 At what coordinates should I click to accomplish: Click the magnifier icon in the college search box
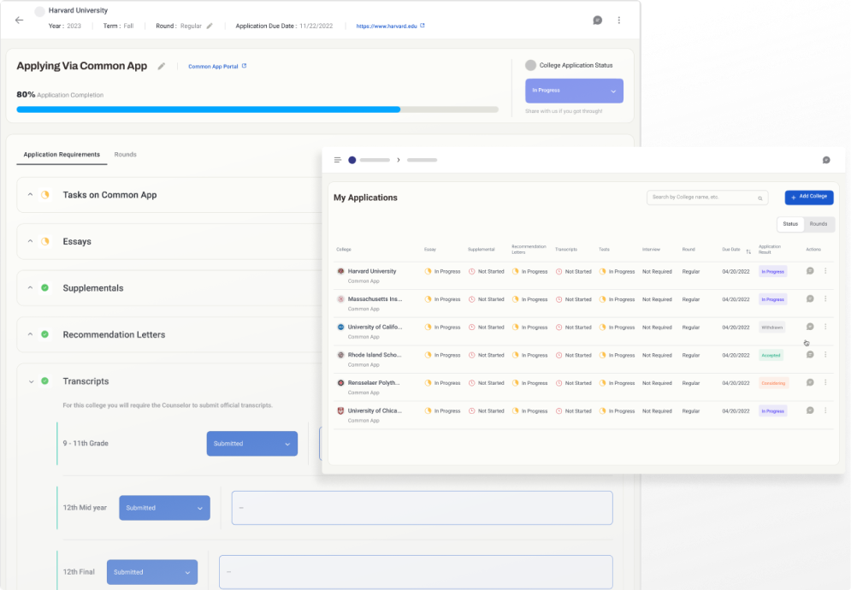759,198
